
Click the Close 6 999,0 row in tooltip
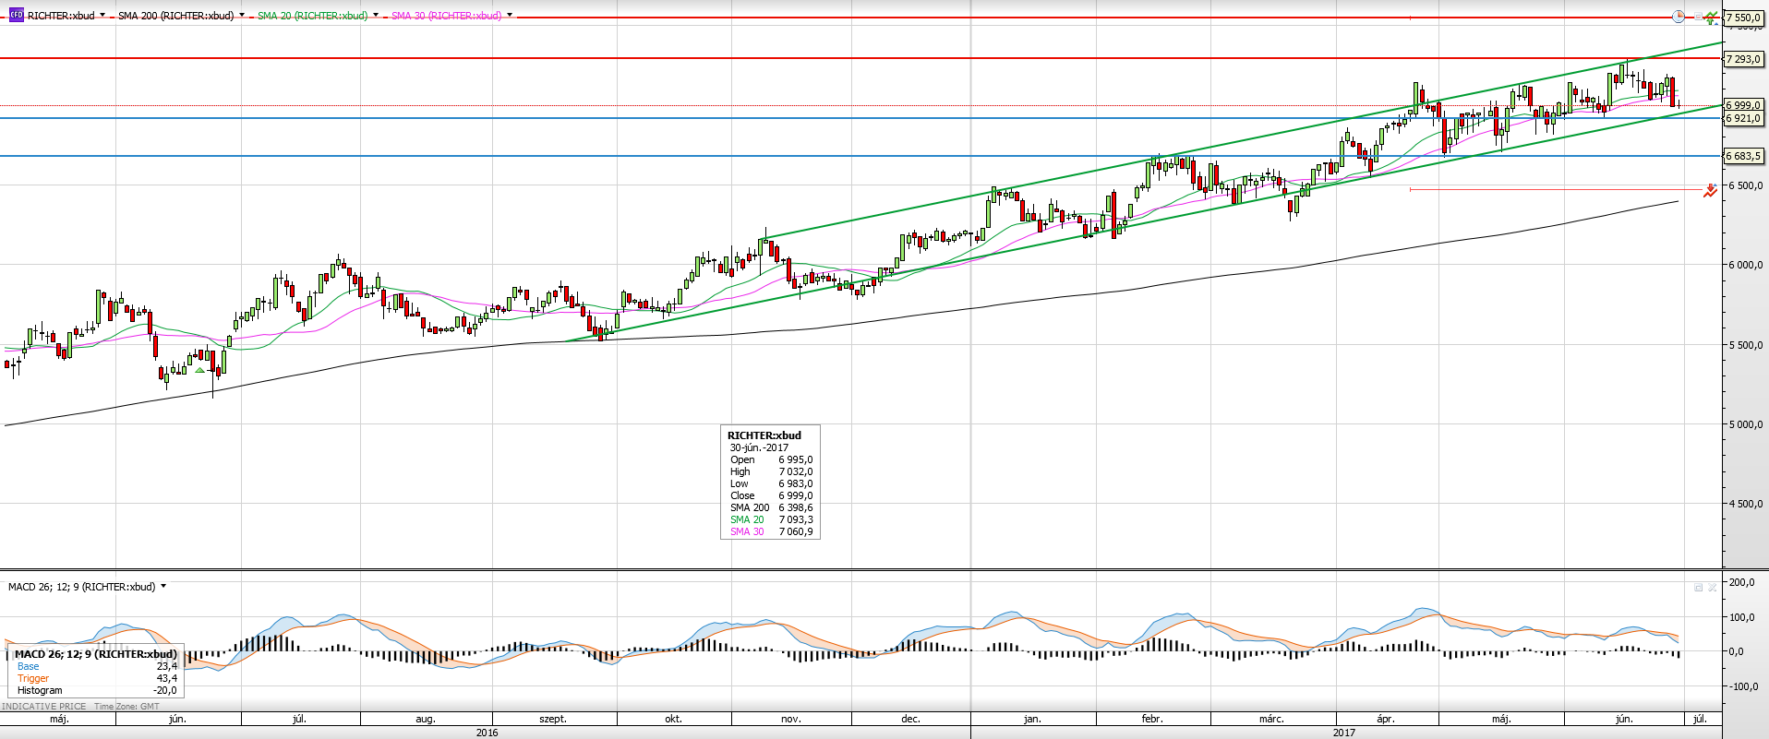coord(771,495)
